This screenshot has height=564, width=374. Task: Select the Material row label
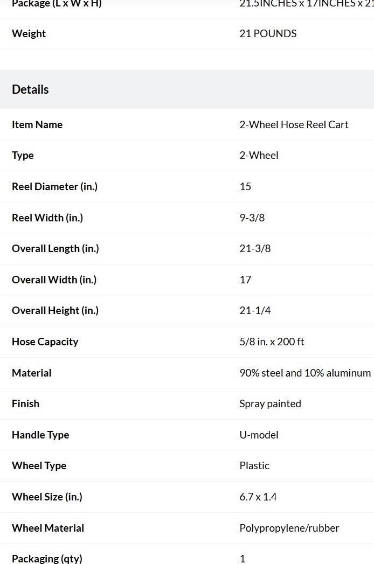[32, 373]
